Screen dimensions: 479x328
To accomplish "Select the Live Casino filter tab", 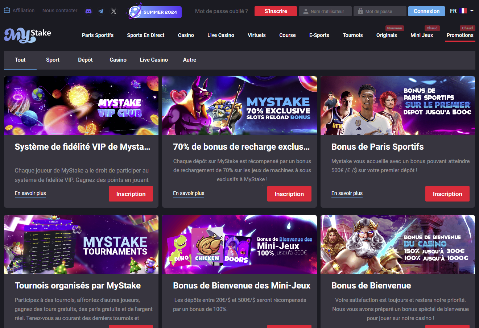I will (154, 60).
